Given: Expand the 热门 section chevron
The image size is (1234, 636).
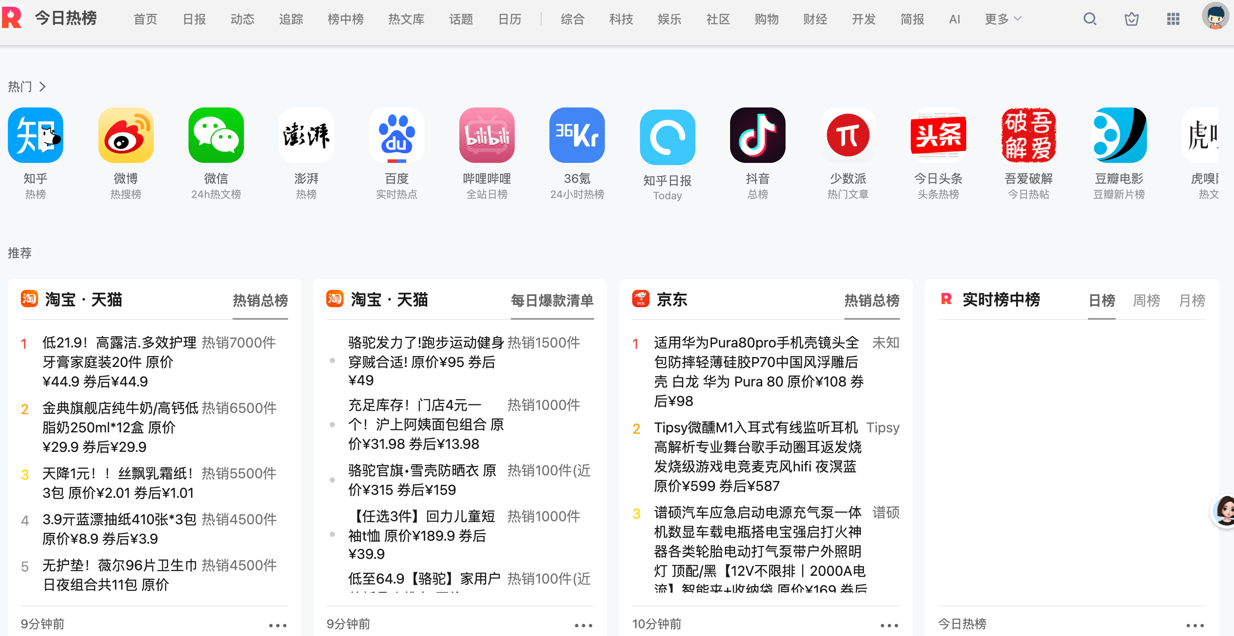Looking at the screenshot, I should [42, 86].
